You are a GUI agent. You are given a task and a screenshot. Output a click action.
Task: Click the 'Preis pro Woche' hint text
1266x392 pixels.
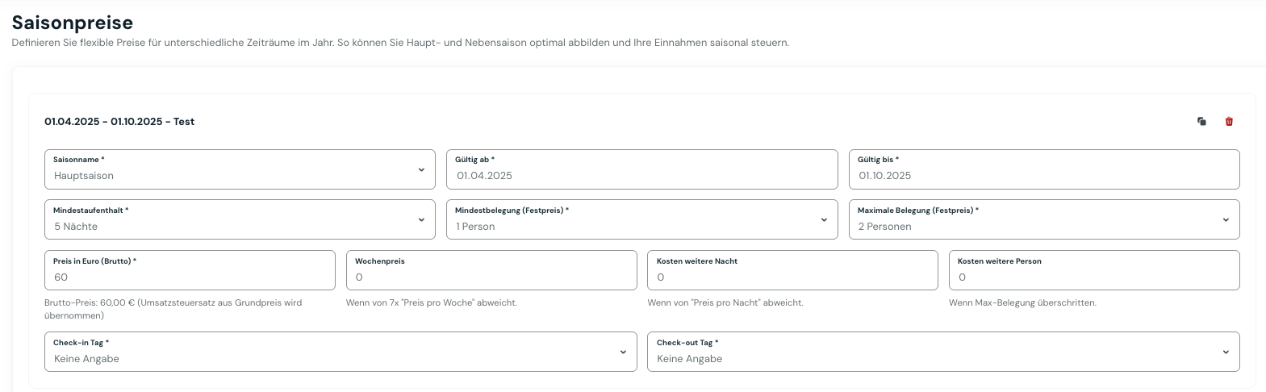coord(431,303)
